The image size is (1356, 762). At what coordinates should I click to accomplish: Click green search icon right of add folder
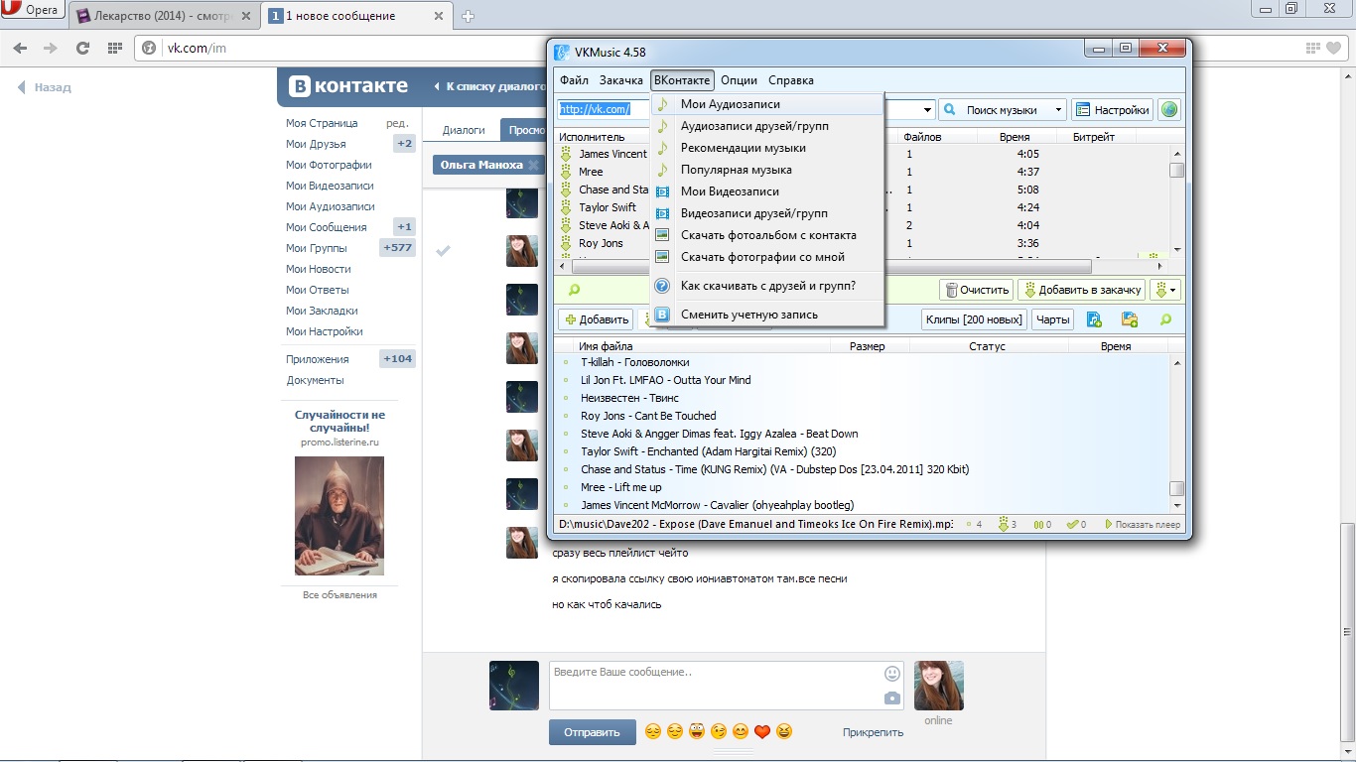point(1165,319)
